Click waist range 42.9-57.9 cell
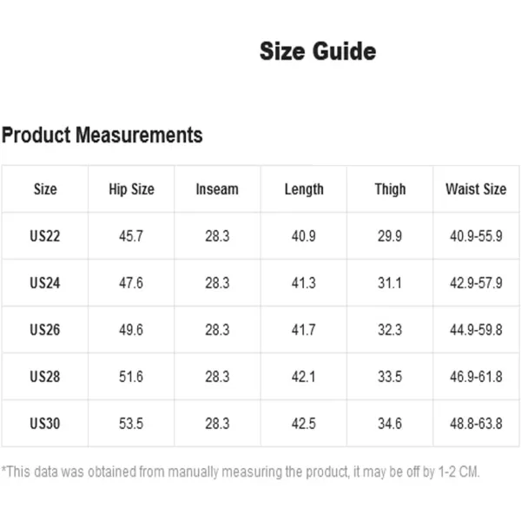The width and height of the screenshot is (521, 521). pos(476,283)
